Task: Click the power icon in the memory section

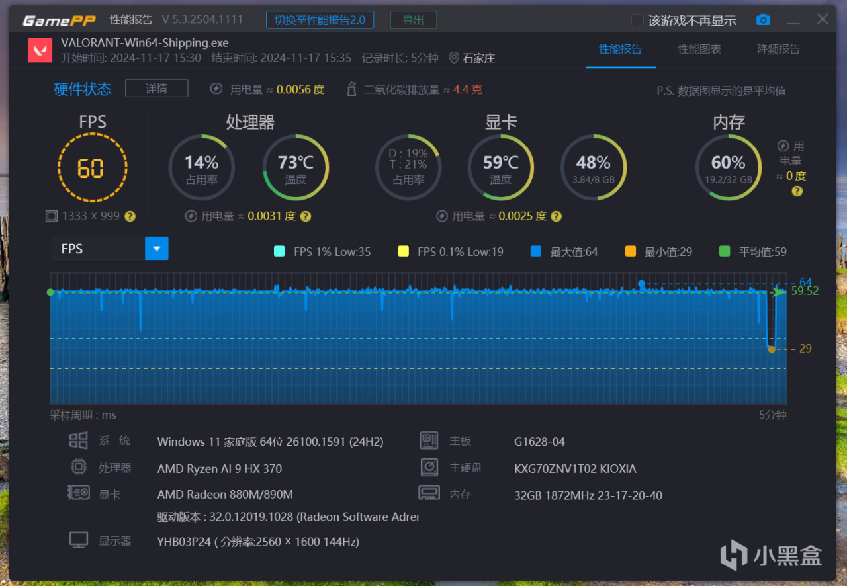Action: pyautogui.click(x=783, y=146)
